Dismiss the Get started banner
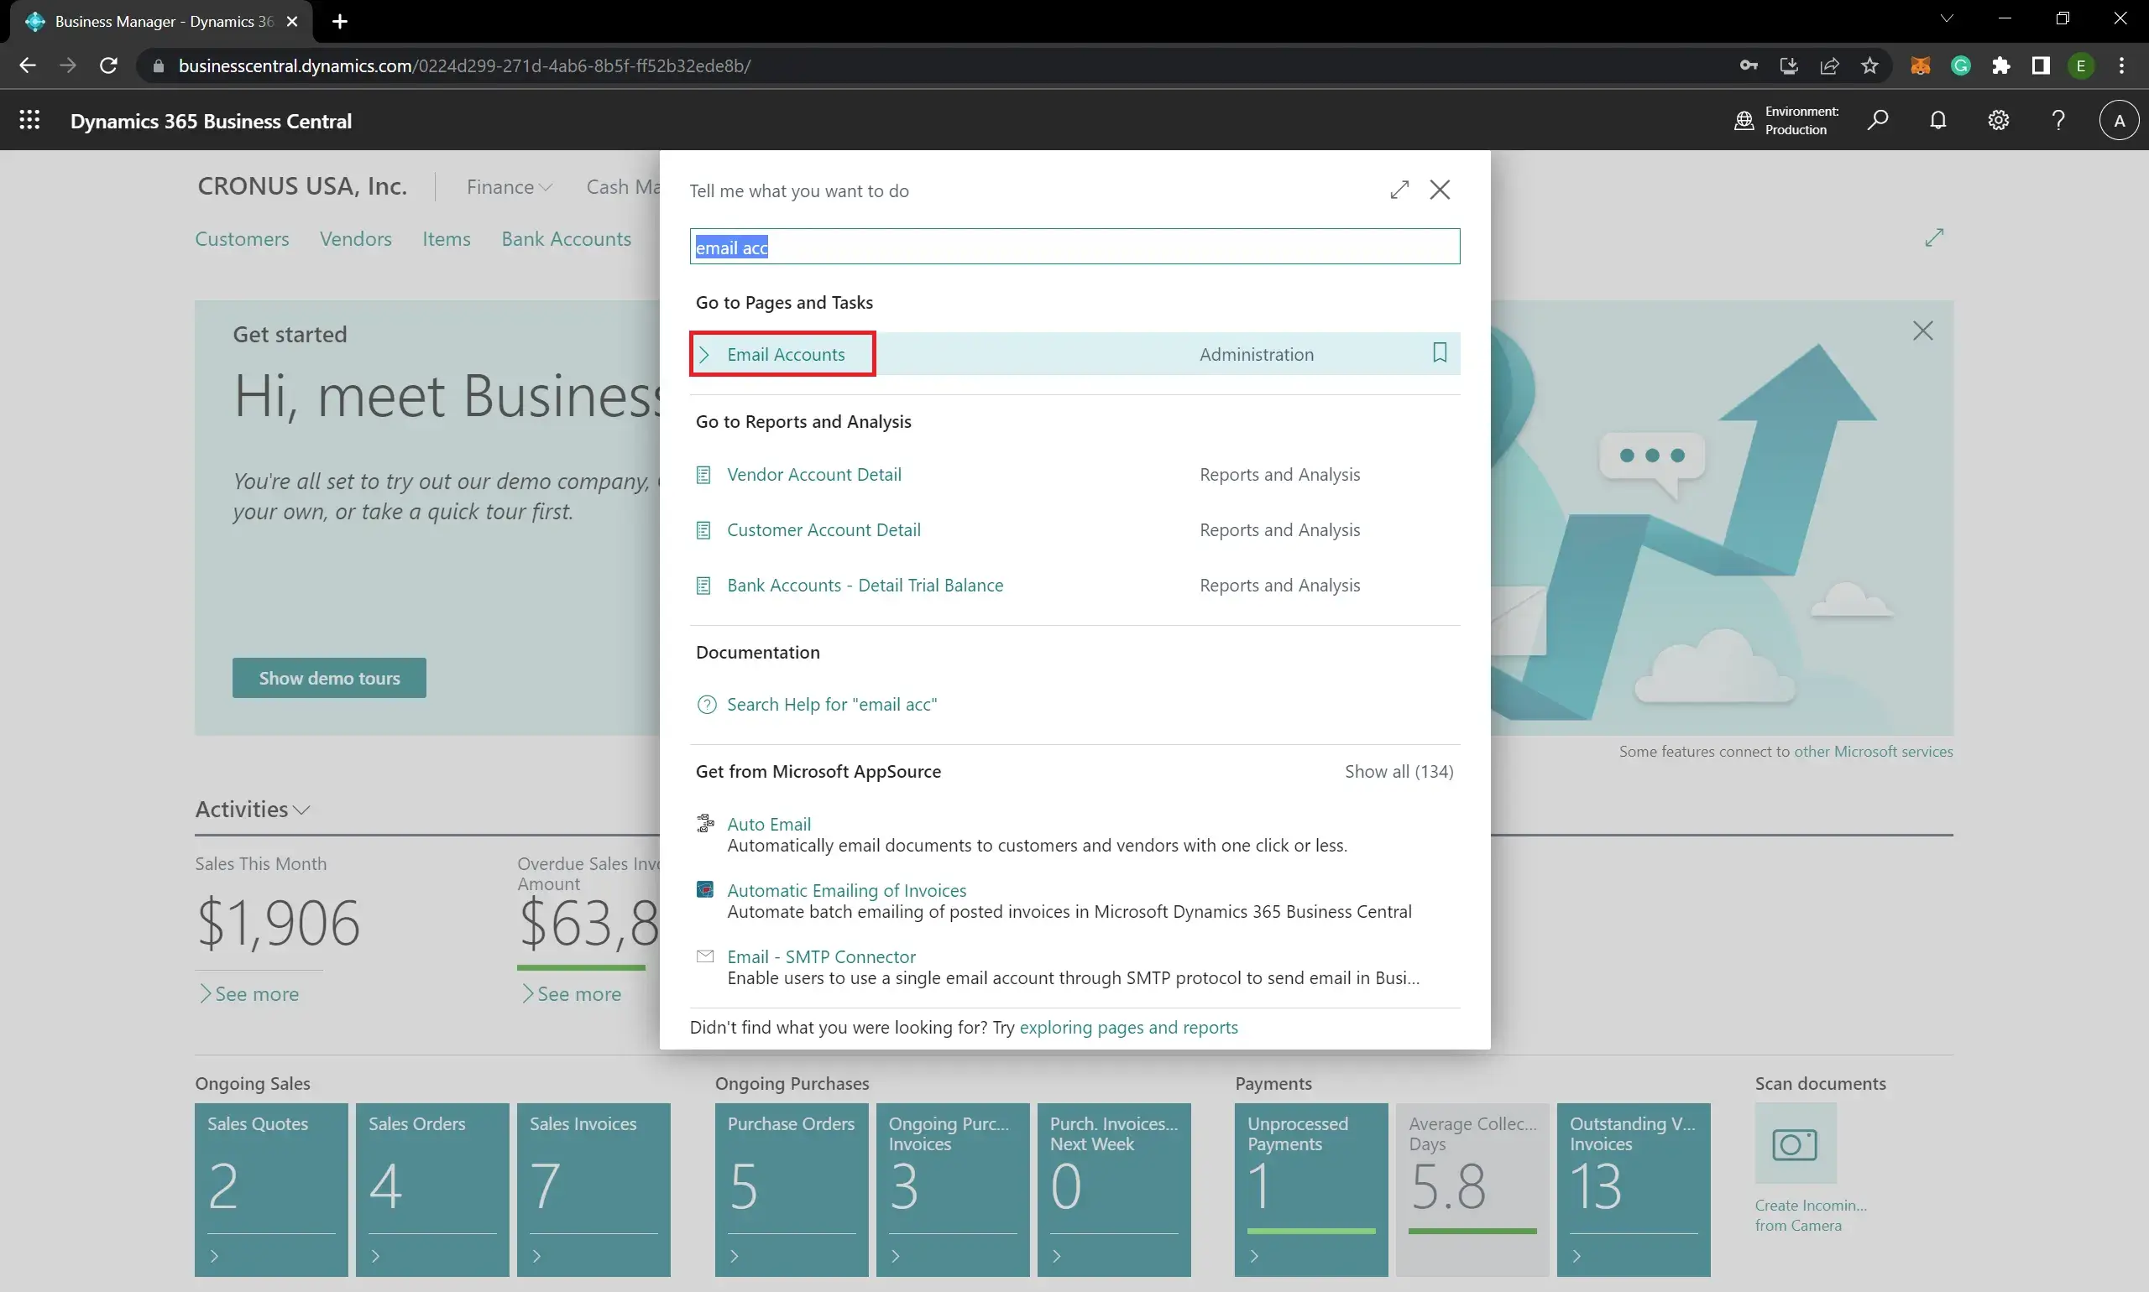 [1922, 331]
